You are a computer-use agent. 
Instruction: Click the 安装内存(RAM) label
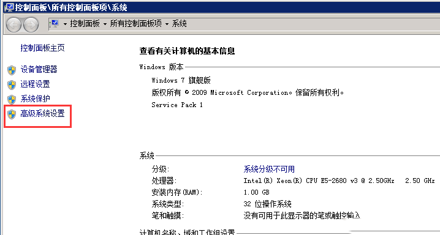pos(177,192)
